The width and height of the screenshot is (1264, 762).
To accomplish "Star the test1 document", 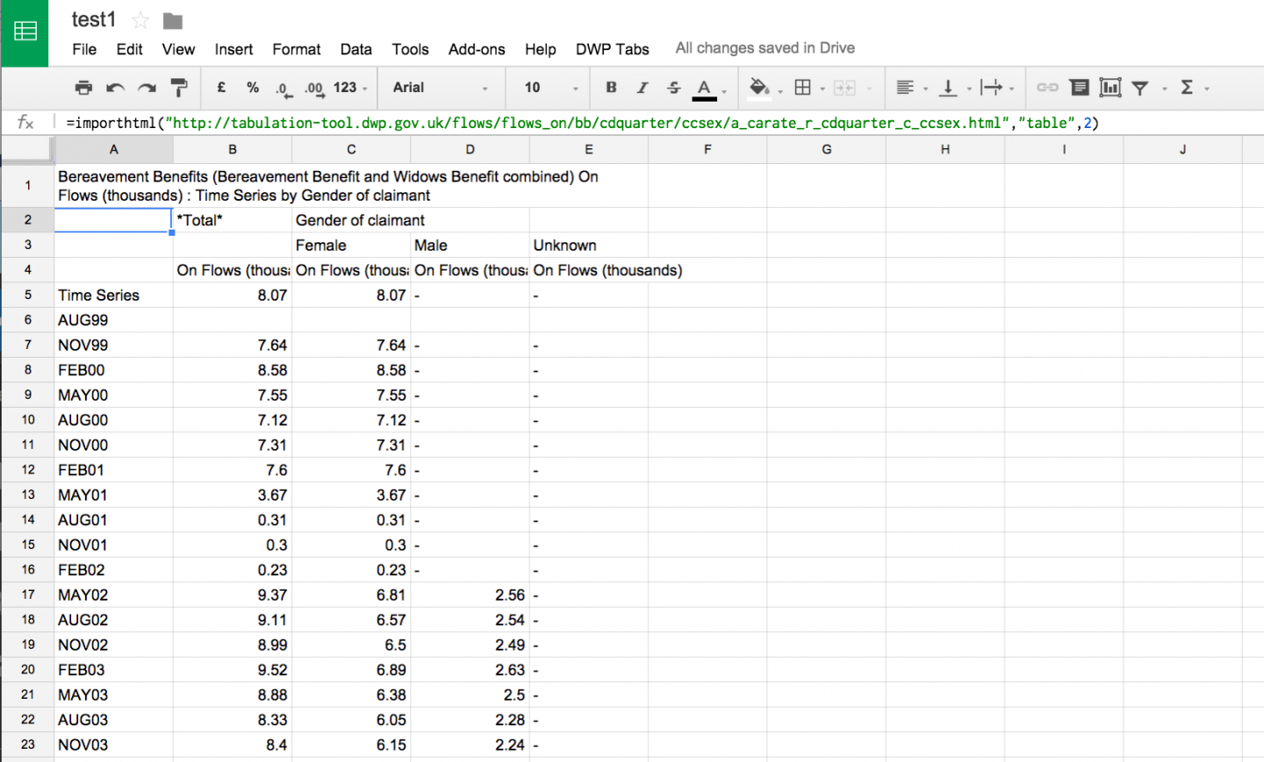I will [140, 20].
